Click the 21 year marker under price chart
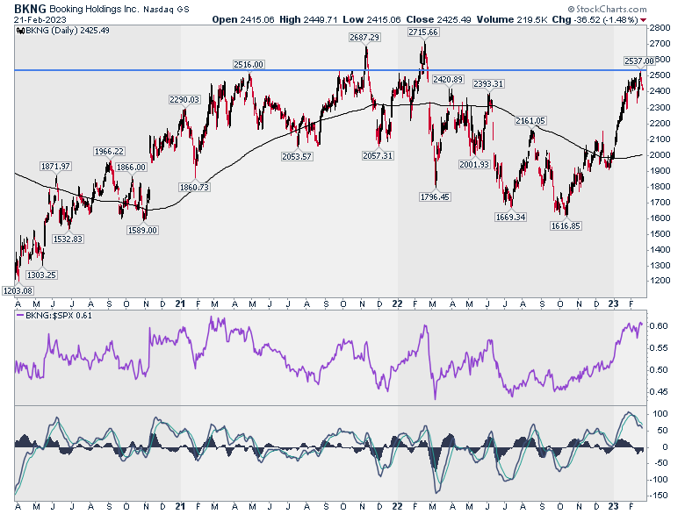 point(180,304)
